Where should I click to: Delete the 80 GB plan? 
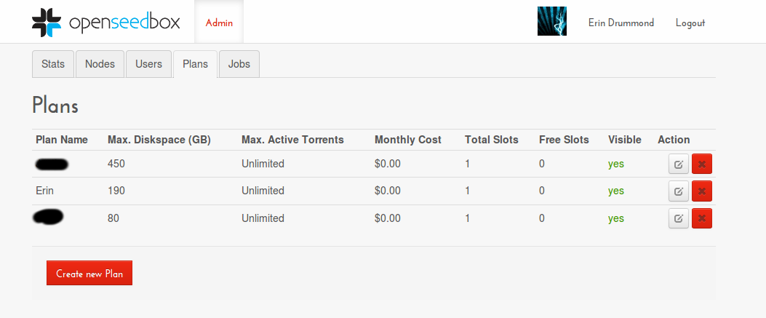pos(702,218)
